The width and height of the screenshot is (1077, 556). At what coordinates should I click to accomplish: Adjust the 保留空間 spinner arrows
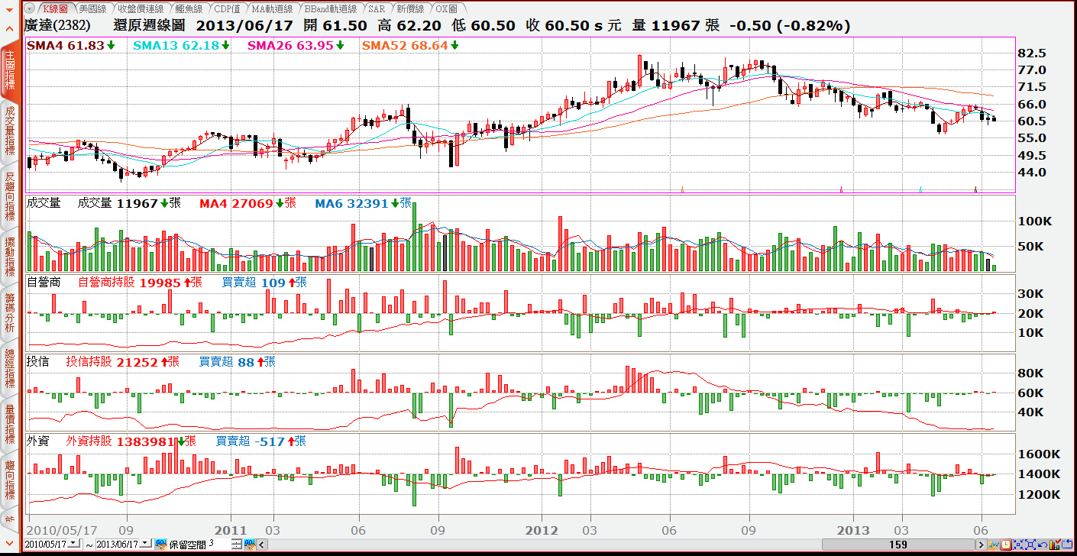point(237,544)
